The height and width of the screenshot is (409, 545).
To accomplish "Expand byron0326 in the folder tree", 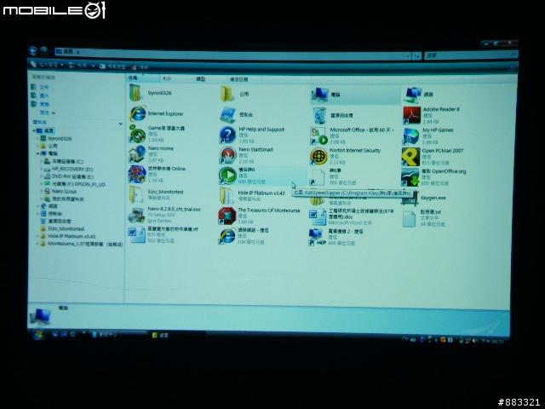I will pos(37,138).
